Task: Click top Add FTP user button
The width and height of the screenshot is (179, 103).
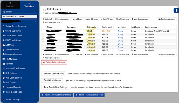Action: [107, 19]
